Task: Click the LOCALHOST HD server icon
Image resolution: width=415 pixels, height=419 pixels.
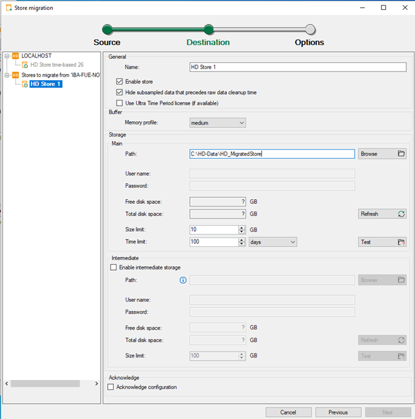Action: coord(16,56)
